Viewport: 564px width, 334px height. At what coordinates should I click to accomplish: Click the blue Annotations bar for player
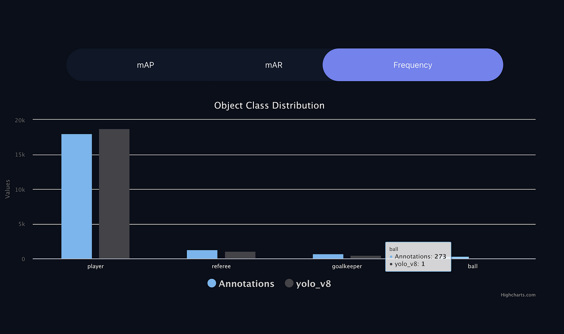77,196
